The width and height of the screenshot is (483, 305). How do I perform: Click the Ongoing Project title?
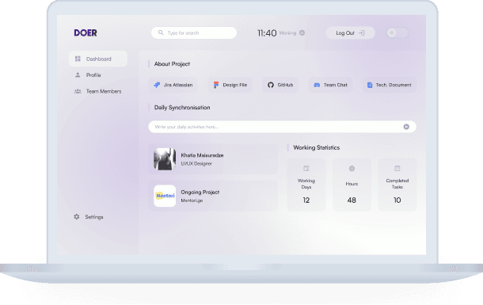(x=200, y=193)
